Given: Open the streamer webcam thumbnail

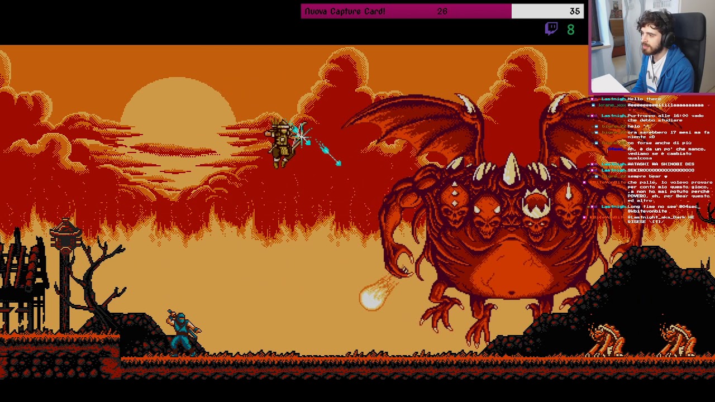Looking at the screenshot, I should tap(652, 46).
